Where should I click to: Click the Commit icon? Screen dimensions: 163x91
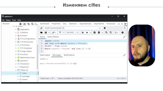click(106, 33)
